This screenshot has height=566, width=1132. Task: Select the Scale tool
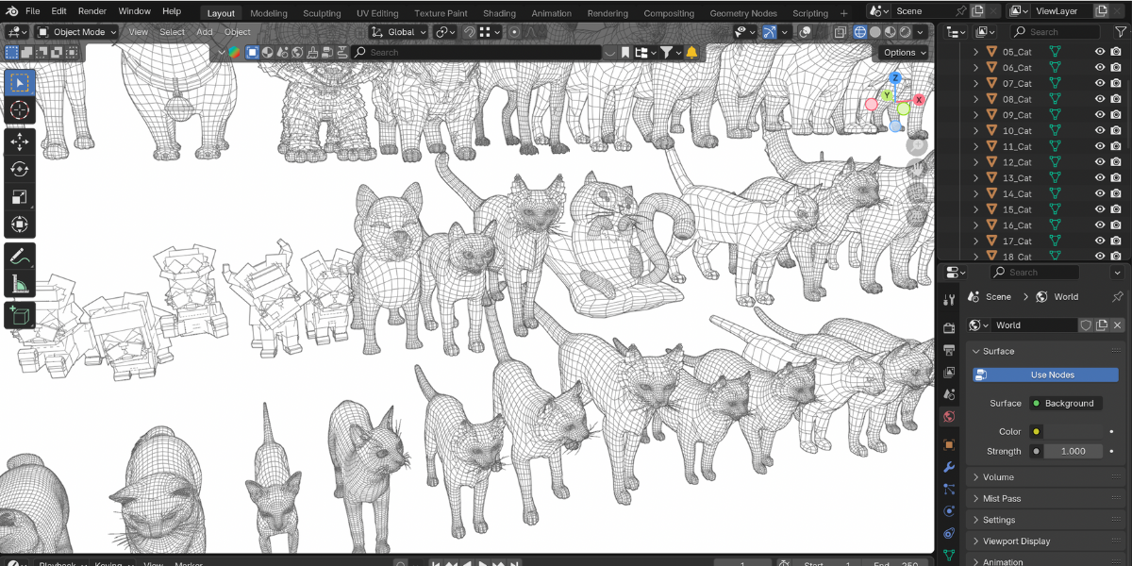point(20,197)
